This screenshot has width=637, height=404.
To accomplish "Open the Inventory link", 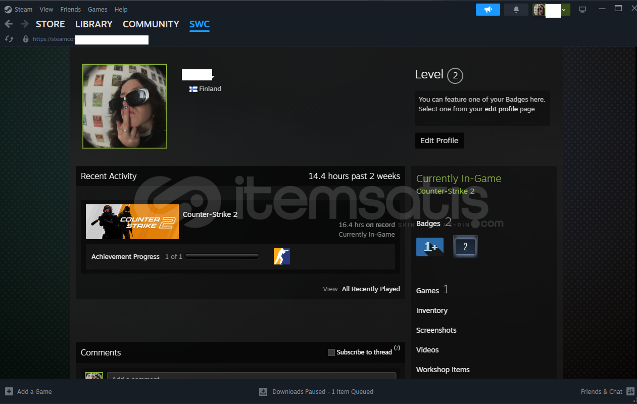I will point(432,310).
